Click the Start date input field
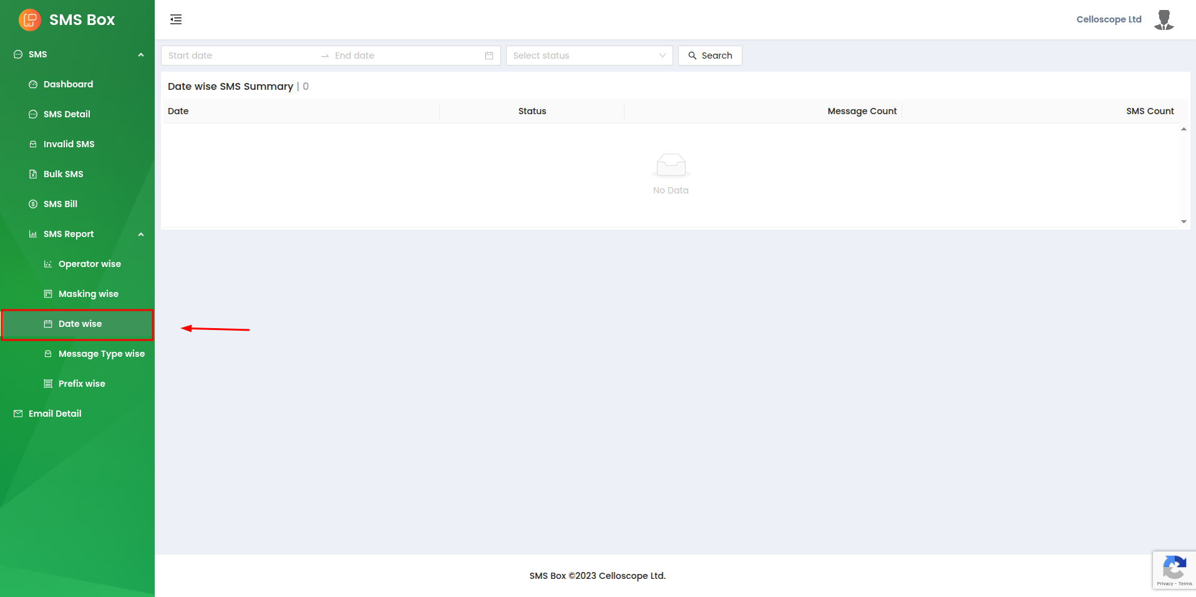Viewport: 1196px width, 597px height. 240,56
